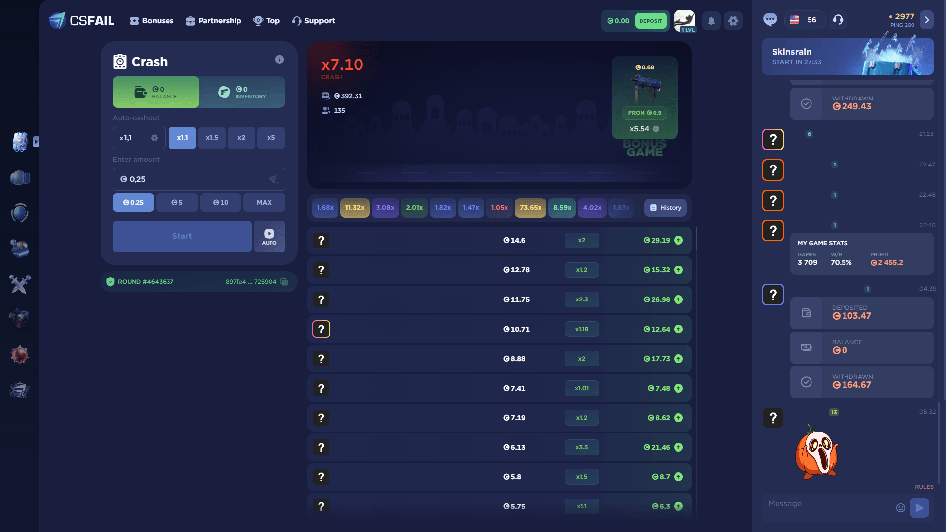
Task: Select x5 multiplier quick option
Action: point(271,138)
